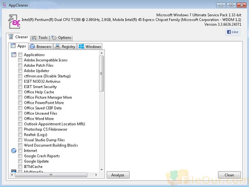249x187 pixels.
Task: Switch to the Windows sub-tab
Action: click(90, 46)
